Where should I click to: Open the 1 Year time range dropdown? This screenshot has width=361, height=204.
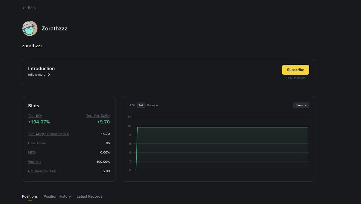pyautogui.click(x=301, y=105)
